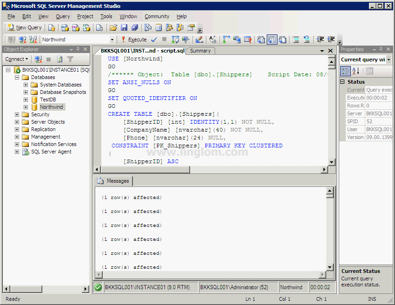Click the Disconnect query icon
395x305 pixels.
22,40
